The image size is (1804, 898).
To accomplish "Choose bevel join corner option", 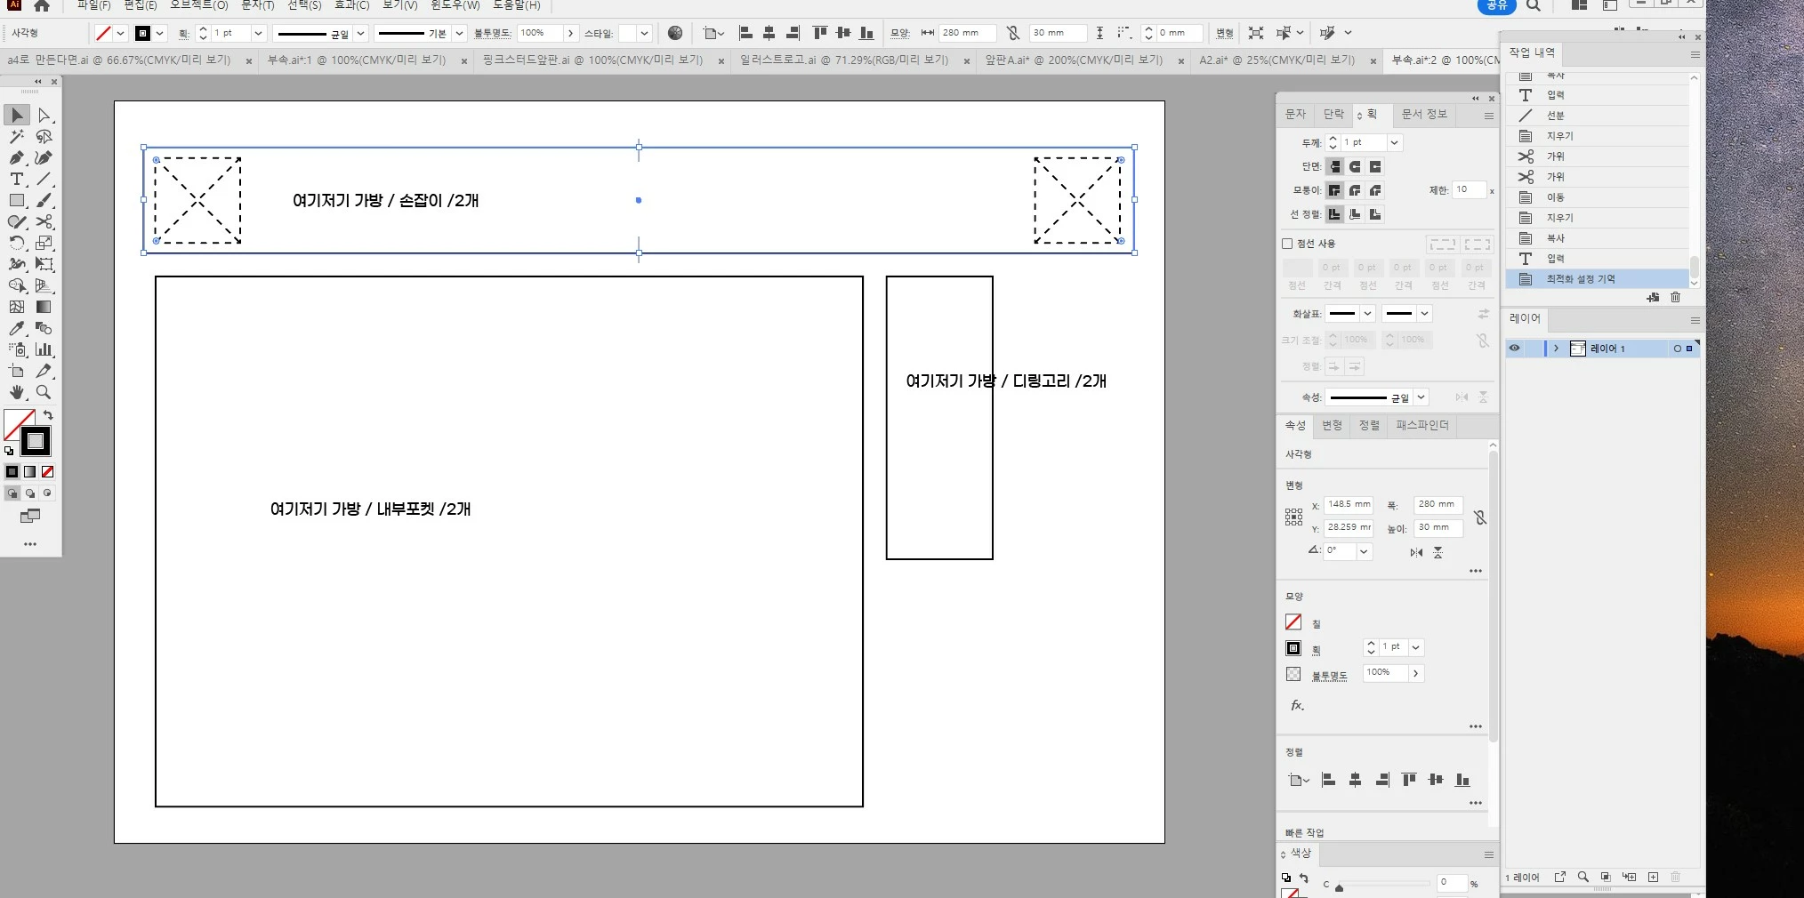I will (1375, 190).
